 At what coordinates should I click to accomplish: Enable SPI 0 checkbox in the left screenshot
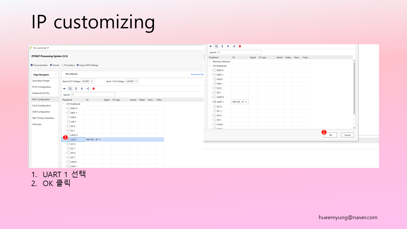(x=68, y=153)
